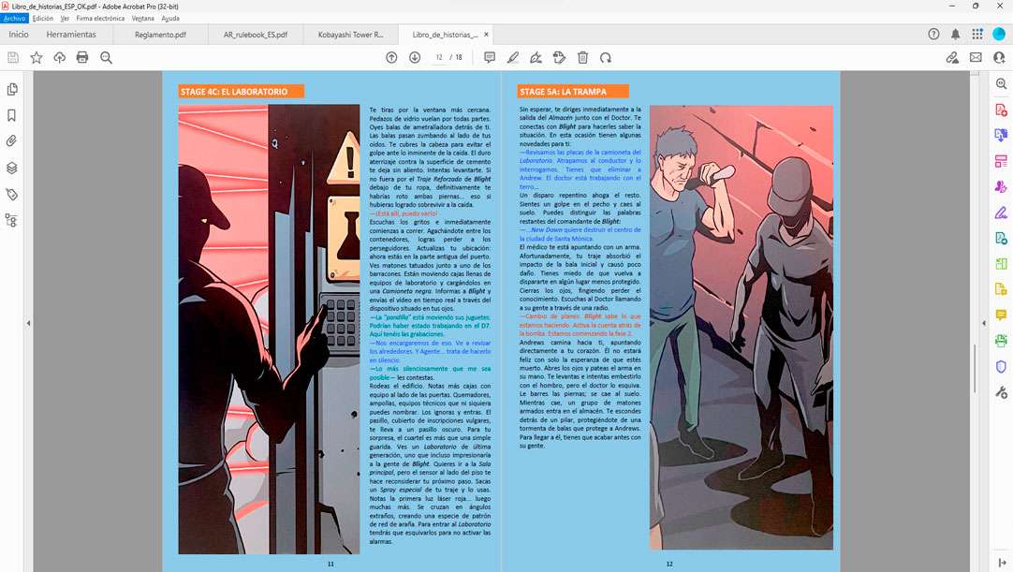Open the tags panel
Viewport: 1013px width, 572px height.
tap(11, 194)
